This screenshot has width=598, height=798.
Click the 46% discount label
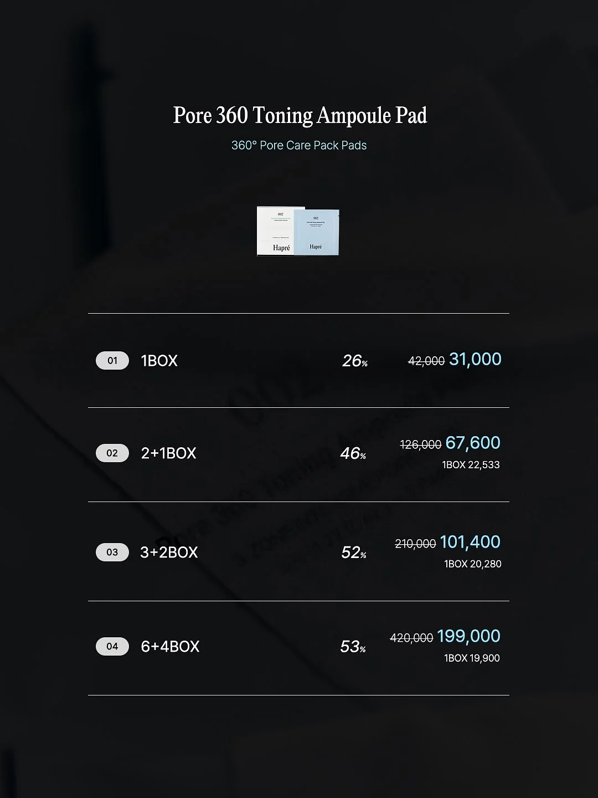[353, 454]
